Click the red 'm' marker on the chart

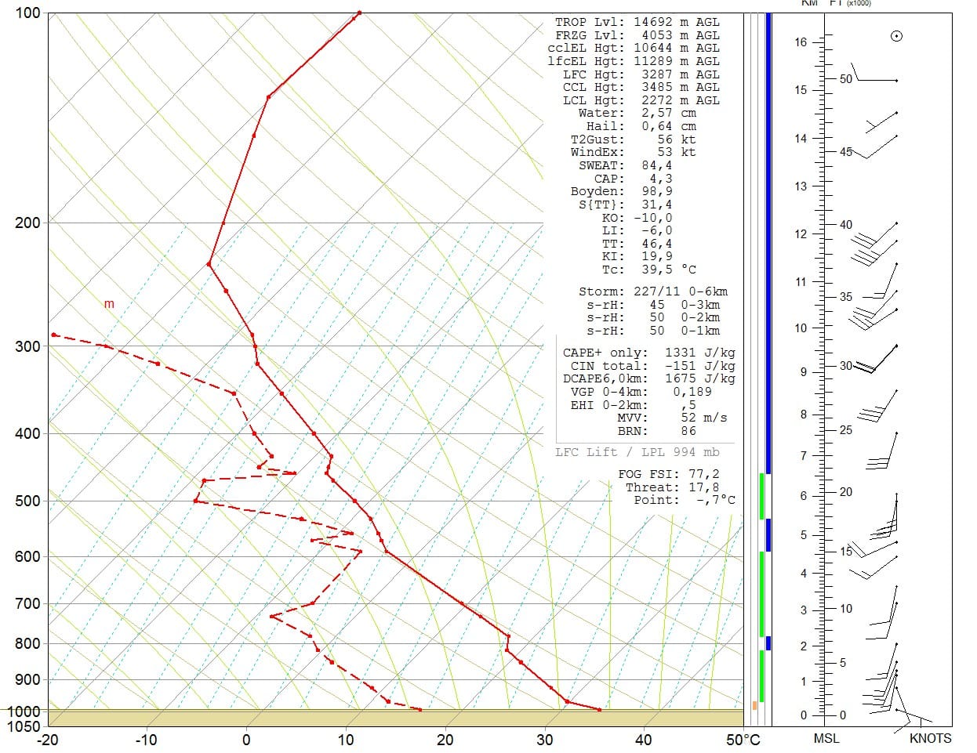click(109, 304)
